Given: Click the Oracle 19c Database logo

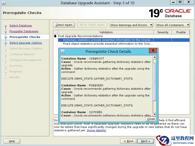Looking at the screenshot, I should point(170,13).
